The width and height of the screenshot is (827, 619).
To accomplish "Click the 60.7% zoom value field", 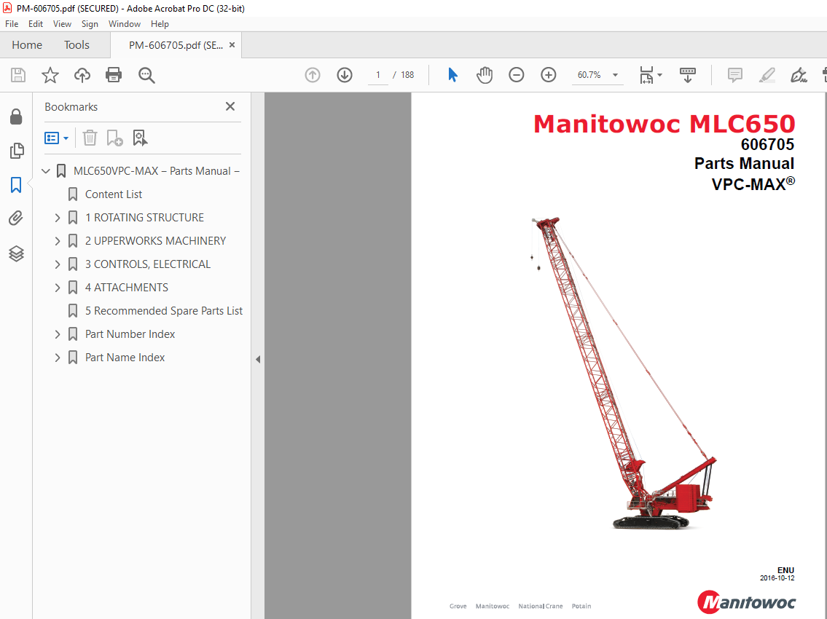I will point(589,75).
